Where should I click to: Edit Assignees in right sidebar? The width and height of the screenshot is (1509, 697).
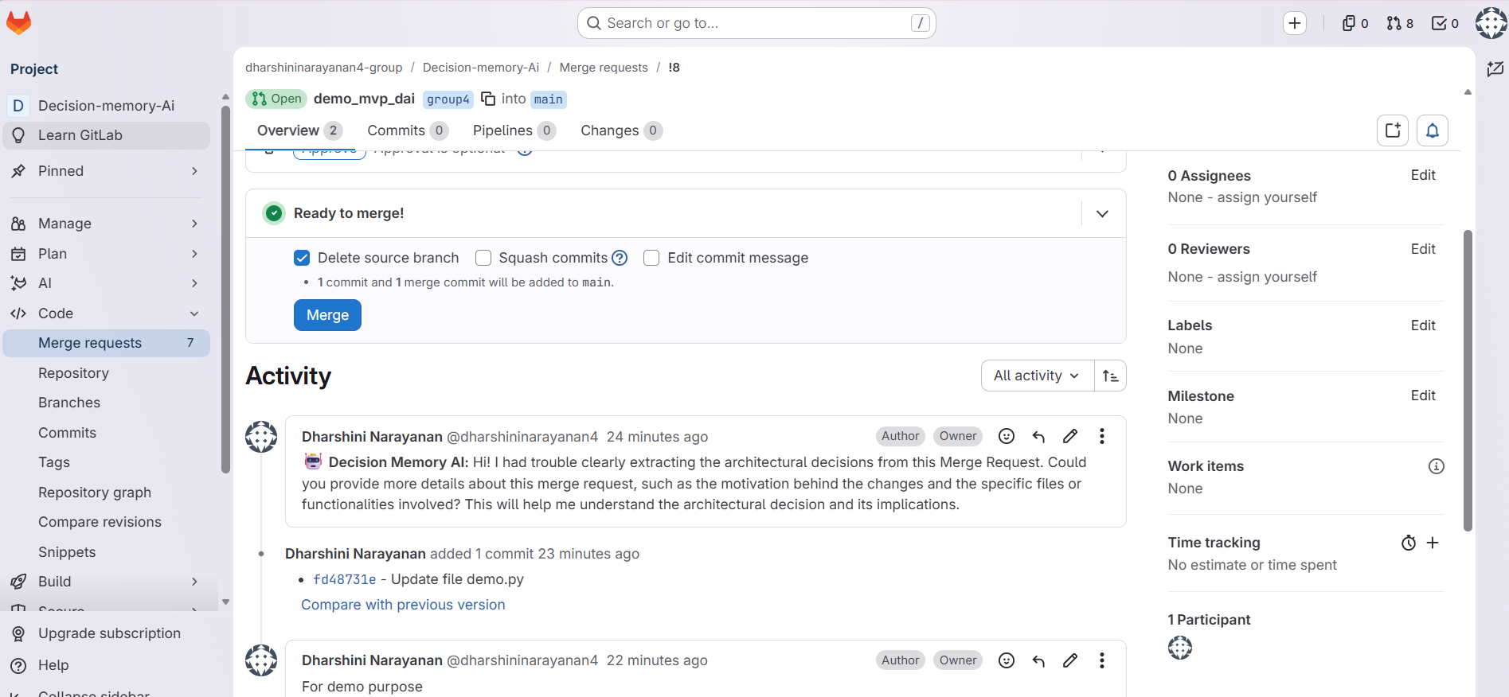(1423, 175)
